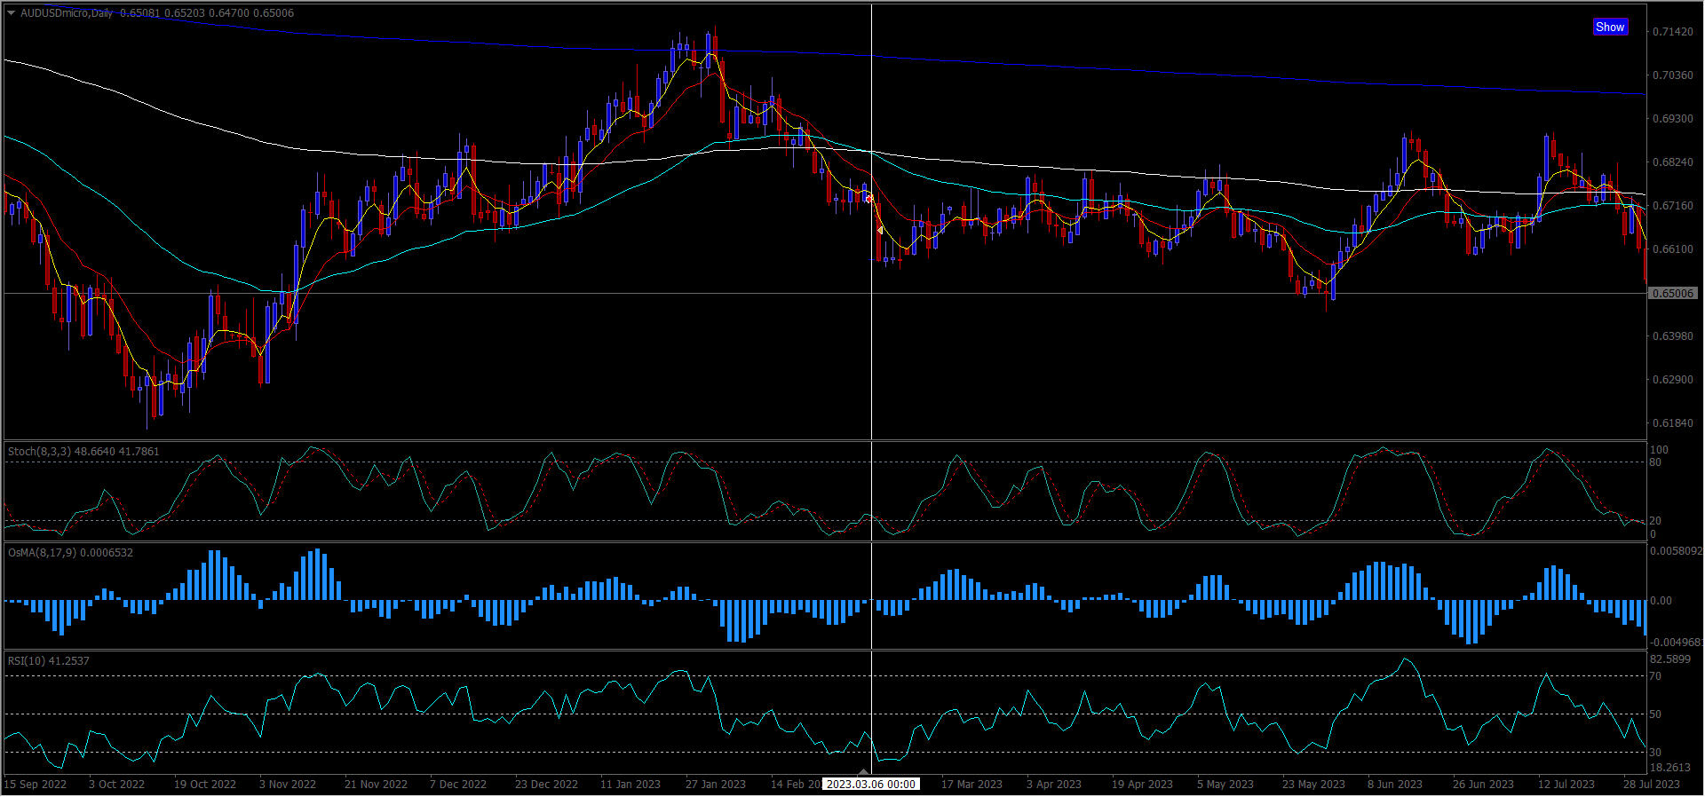
Task: Open the dropdown arrow beside AUDUSDmicro,Daily
Action: tap(11, 13)
